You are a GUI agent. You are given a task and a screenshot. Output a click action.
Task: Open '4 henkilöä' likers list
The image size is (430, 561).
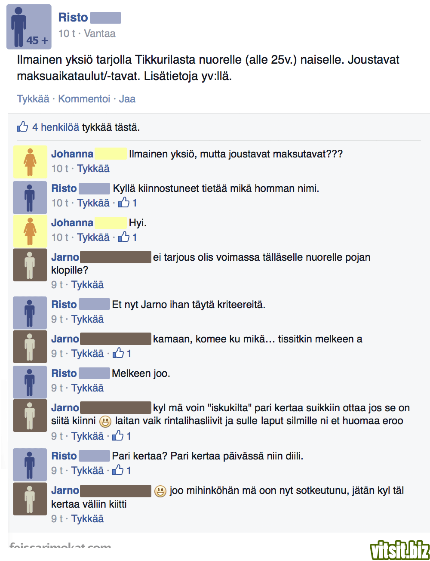(x=55, y=127)
